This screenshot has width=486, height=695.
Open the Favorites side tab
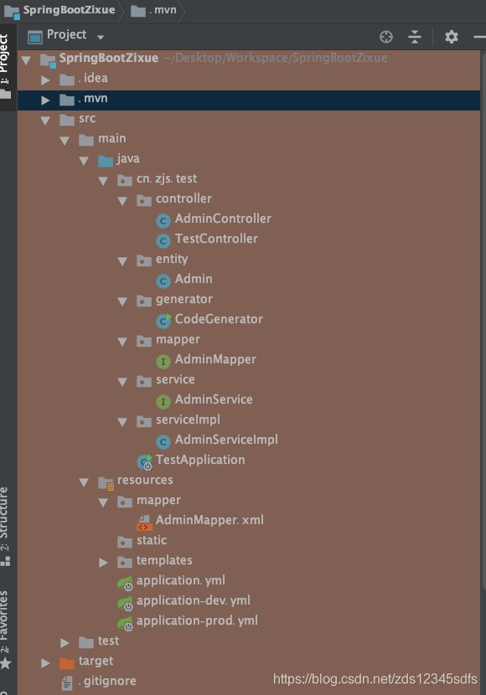(5, 630)
